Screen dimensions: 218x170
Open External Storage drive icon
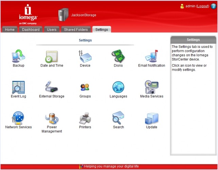(x=51, y=87)
